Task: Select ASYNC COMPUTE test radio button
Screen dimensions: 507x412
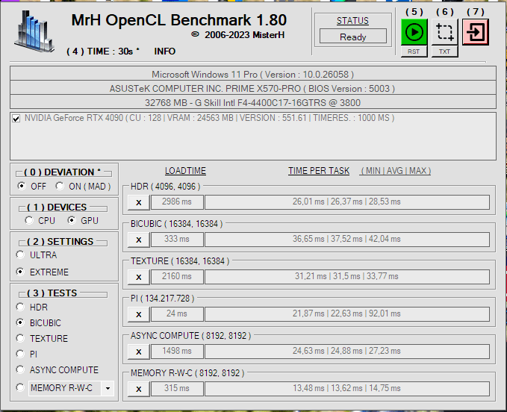Action: click(20, 369)
